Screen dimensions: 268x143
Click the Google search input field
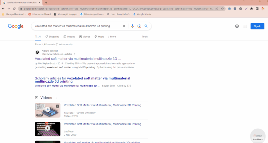pyautogui.click(x=77, y=26)
